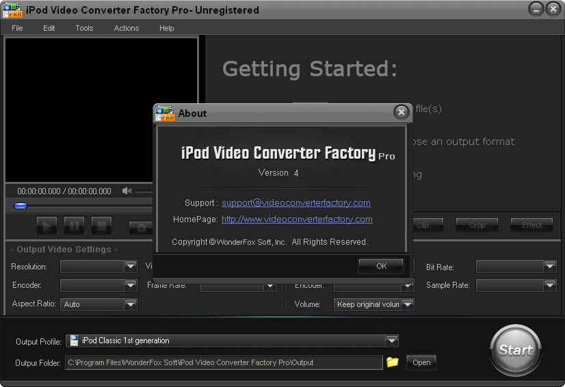Click the video preview area

click(x=101, y=110)
